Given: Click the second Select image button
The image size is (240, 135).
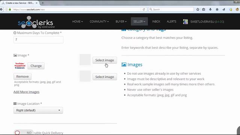Looking at the screenshot, I should (105, 77).
